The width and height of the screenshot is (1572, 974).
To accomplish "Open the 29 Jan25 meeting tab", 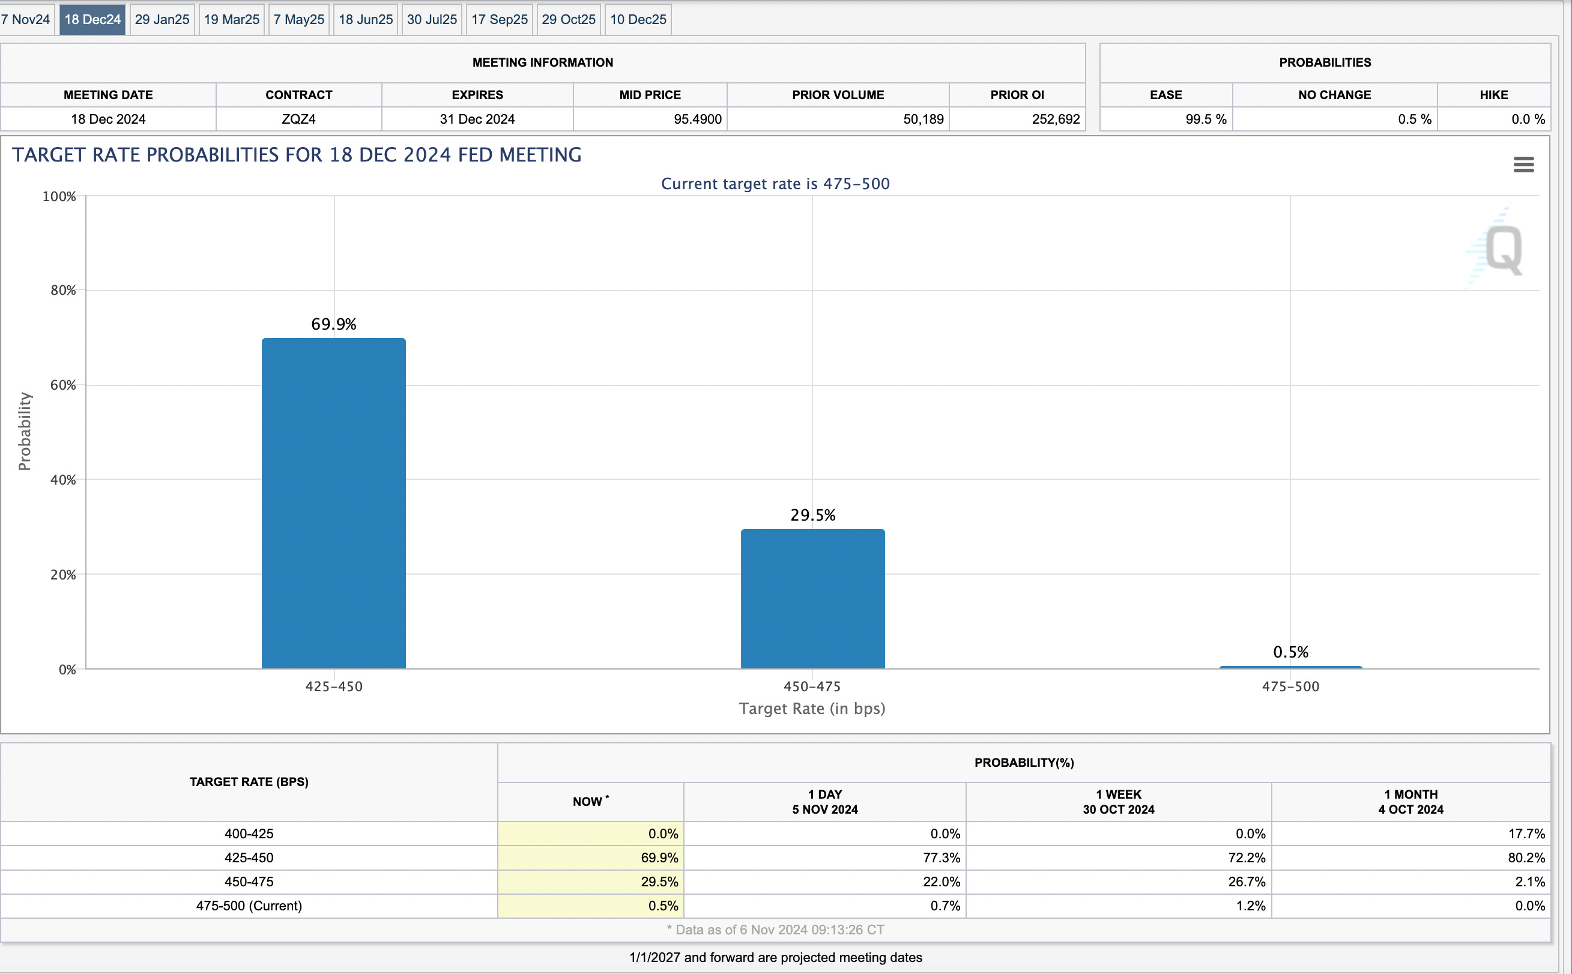I will click(162, 19).
